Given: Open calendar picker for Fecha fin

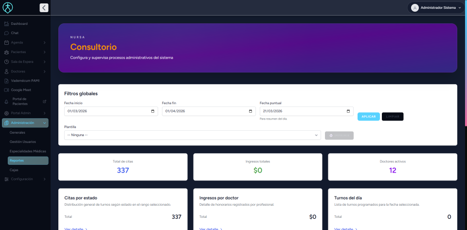Looking at the screenshot, I should click(251, 111).
